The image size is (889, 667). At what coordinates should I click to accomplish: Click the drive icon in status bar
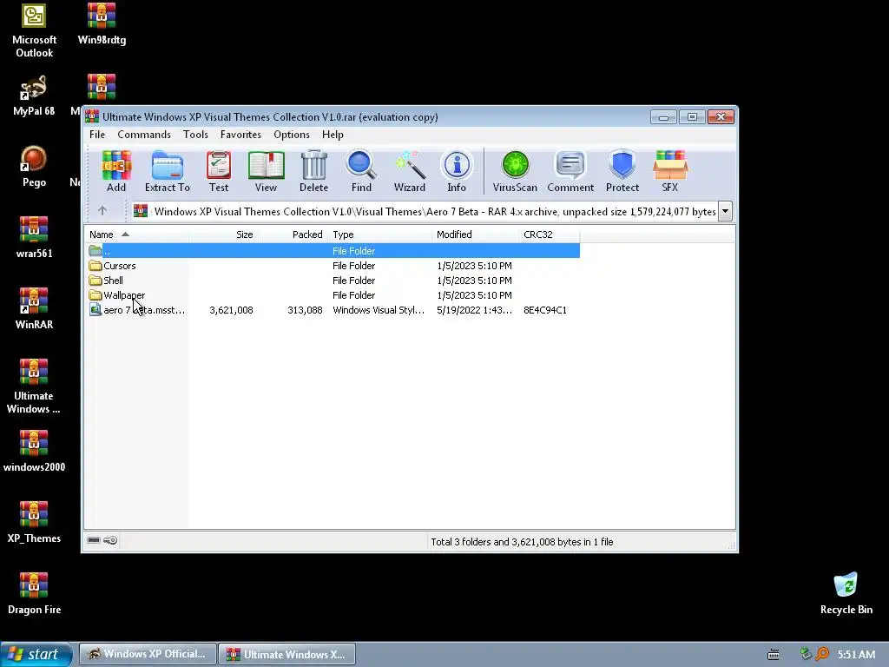click(x=94, y=540)
